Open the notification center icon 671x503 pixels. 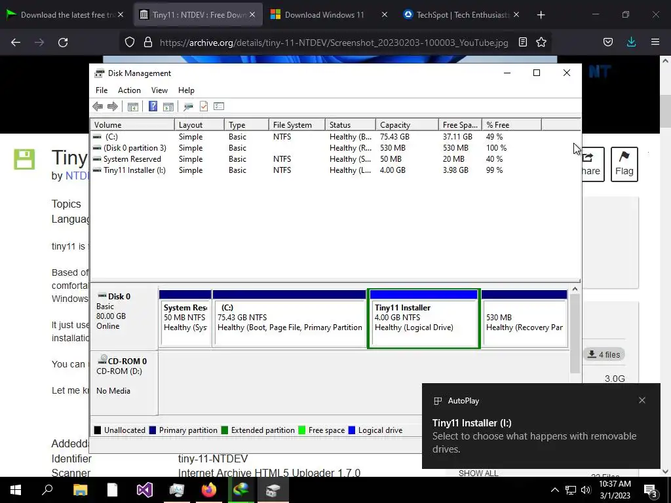(x=651, y=490)
